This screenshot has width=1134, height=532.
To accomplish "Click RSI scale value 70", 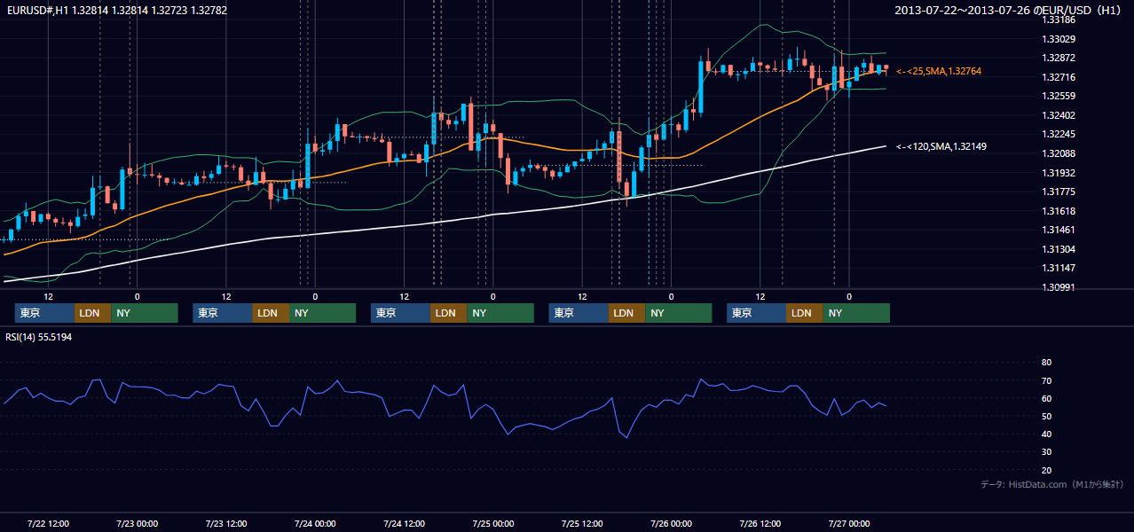I will pos(1046,380).
